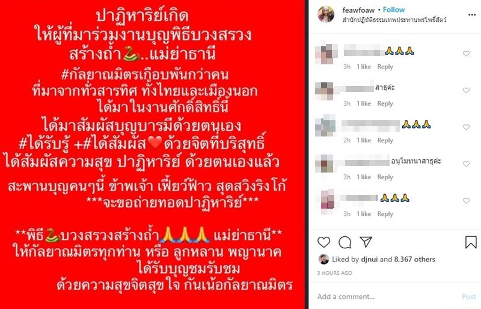
Task: Like the last visible praying hands comment
Action: 467,201
